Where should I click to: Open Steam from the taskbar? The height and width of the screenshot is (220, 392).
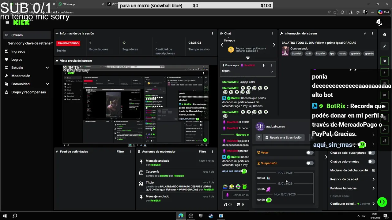pos(211,216)
